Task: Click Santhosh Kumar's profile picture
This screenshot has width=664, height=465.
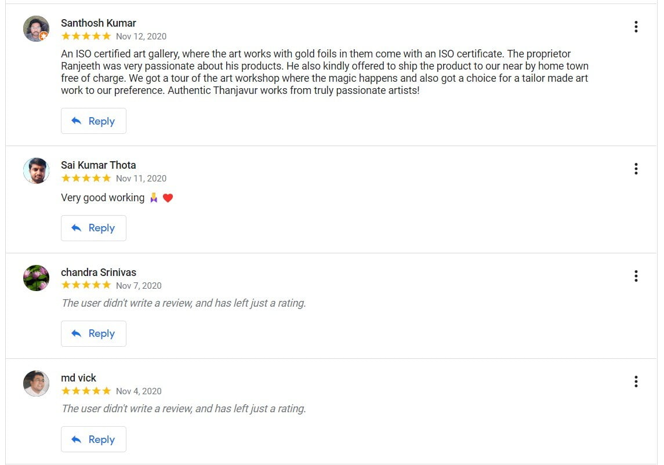Action: [36, 29]
